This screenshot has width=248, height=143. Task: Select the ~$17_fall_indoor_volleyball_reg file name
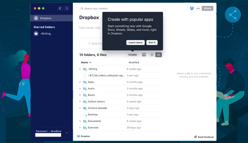tap(106, 76)
